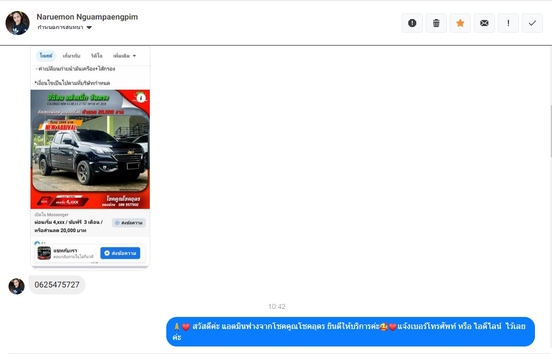Click the 10:42 timestamp
The height and width of the screenshot is (354, 552).
pos(277,306)
